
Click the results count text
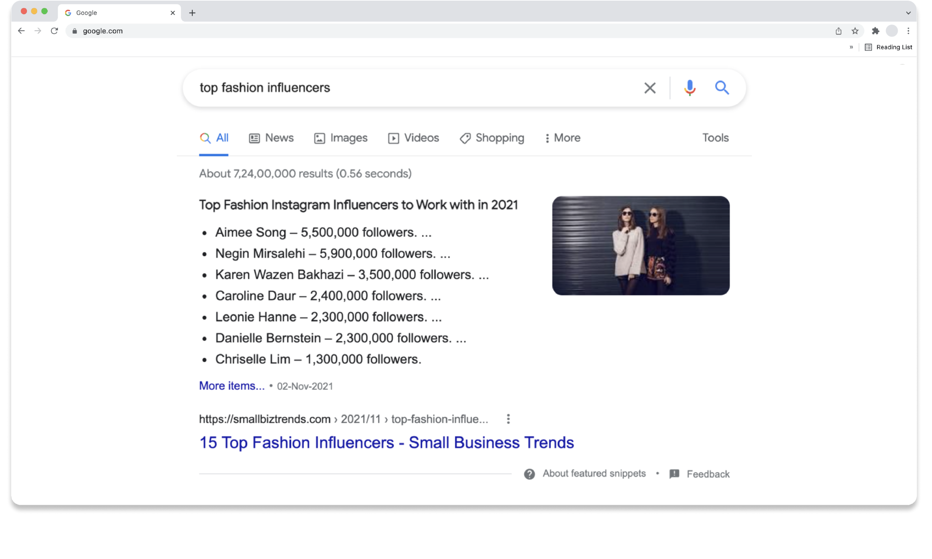coord(305,174)
